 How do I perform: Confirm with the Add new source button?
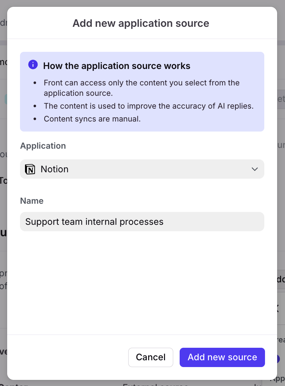point(222,357)
